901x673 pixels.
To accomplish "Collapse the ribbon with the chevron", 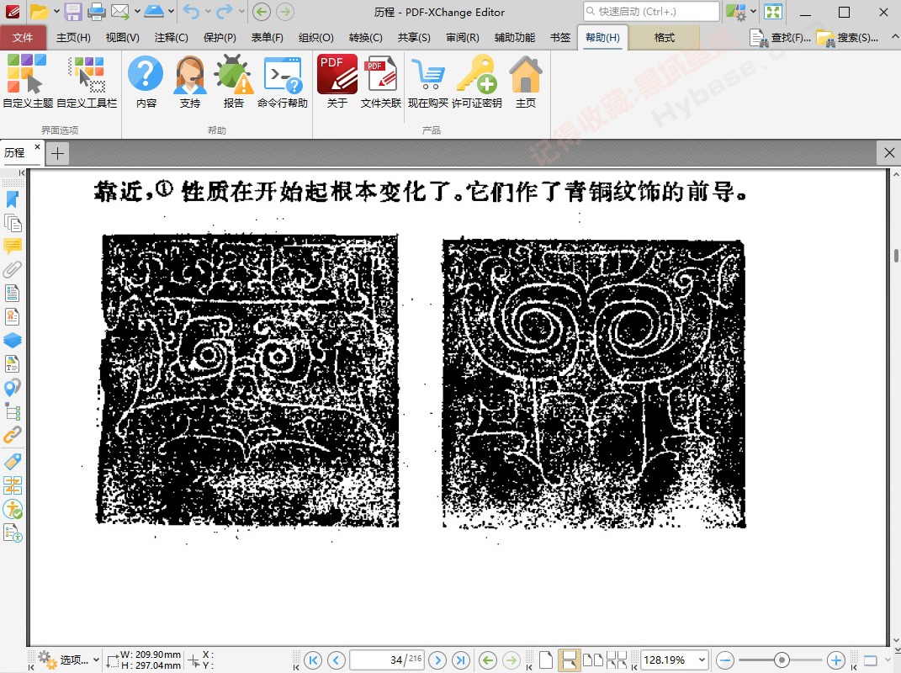I will [x=894, y=37].
